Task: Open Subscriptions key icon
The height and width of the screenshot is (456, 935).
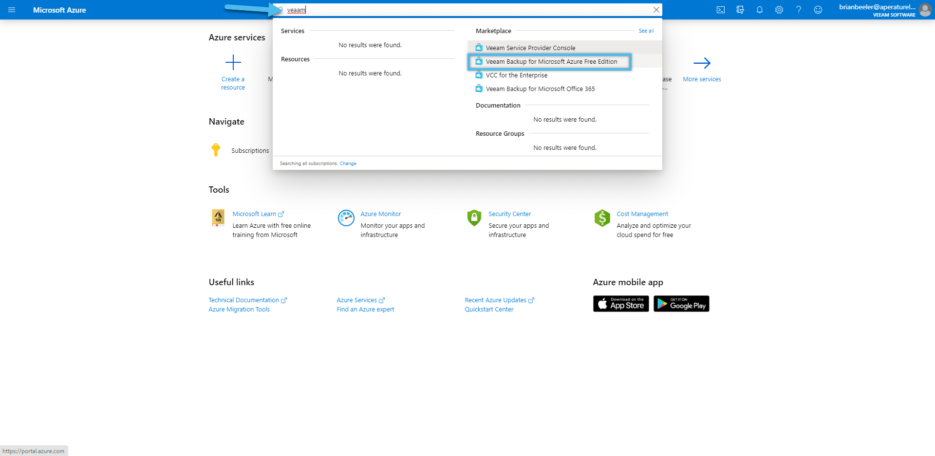Action: click(216, 150)
